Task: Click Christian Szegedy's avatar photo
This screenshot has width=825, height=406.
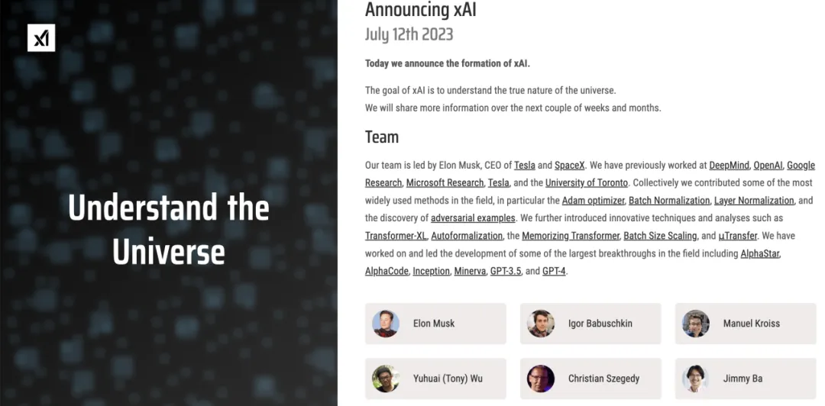Action: pos(541,379)
